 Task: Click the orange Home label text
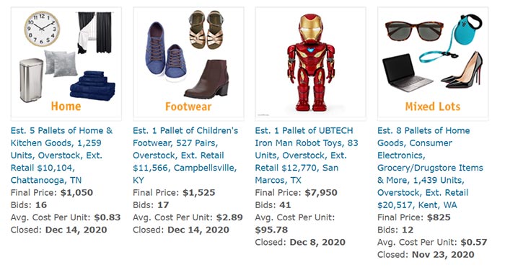tap(66, 107)
